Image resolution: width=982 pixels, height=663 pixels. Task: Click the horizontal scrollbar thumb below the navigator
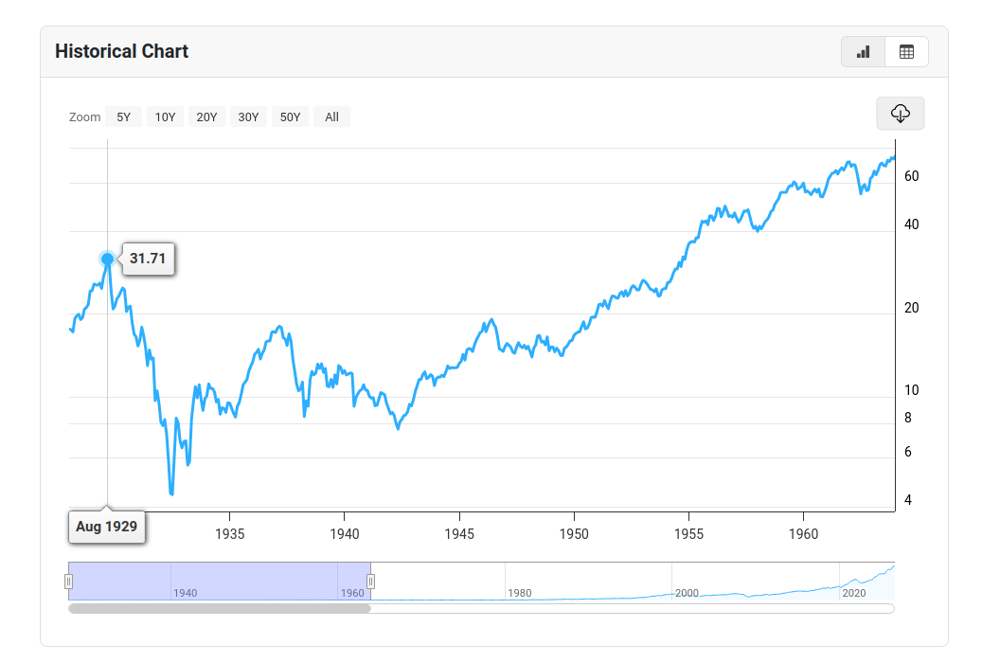[x=220, y=608]
